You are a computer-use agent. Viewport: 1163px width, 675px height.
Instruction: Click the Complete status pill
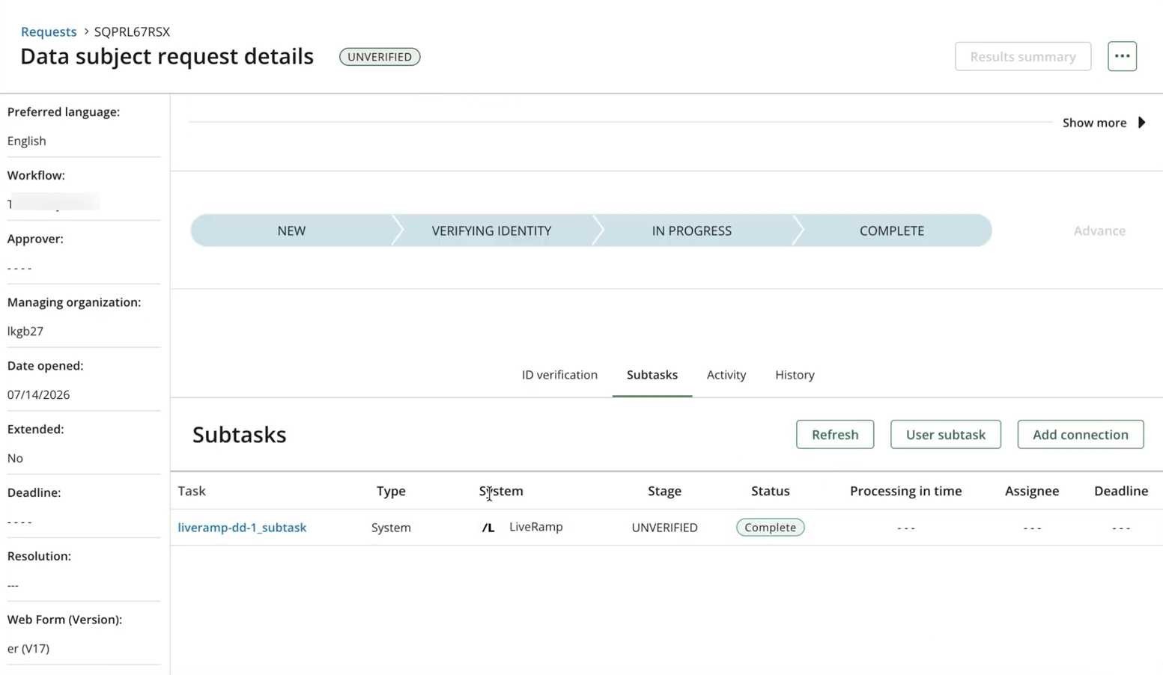click(x=770, y=528)
